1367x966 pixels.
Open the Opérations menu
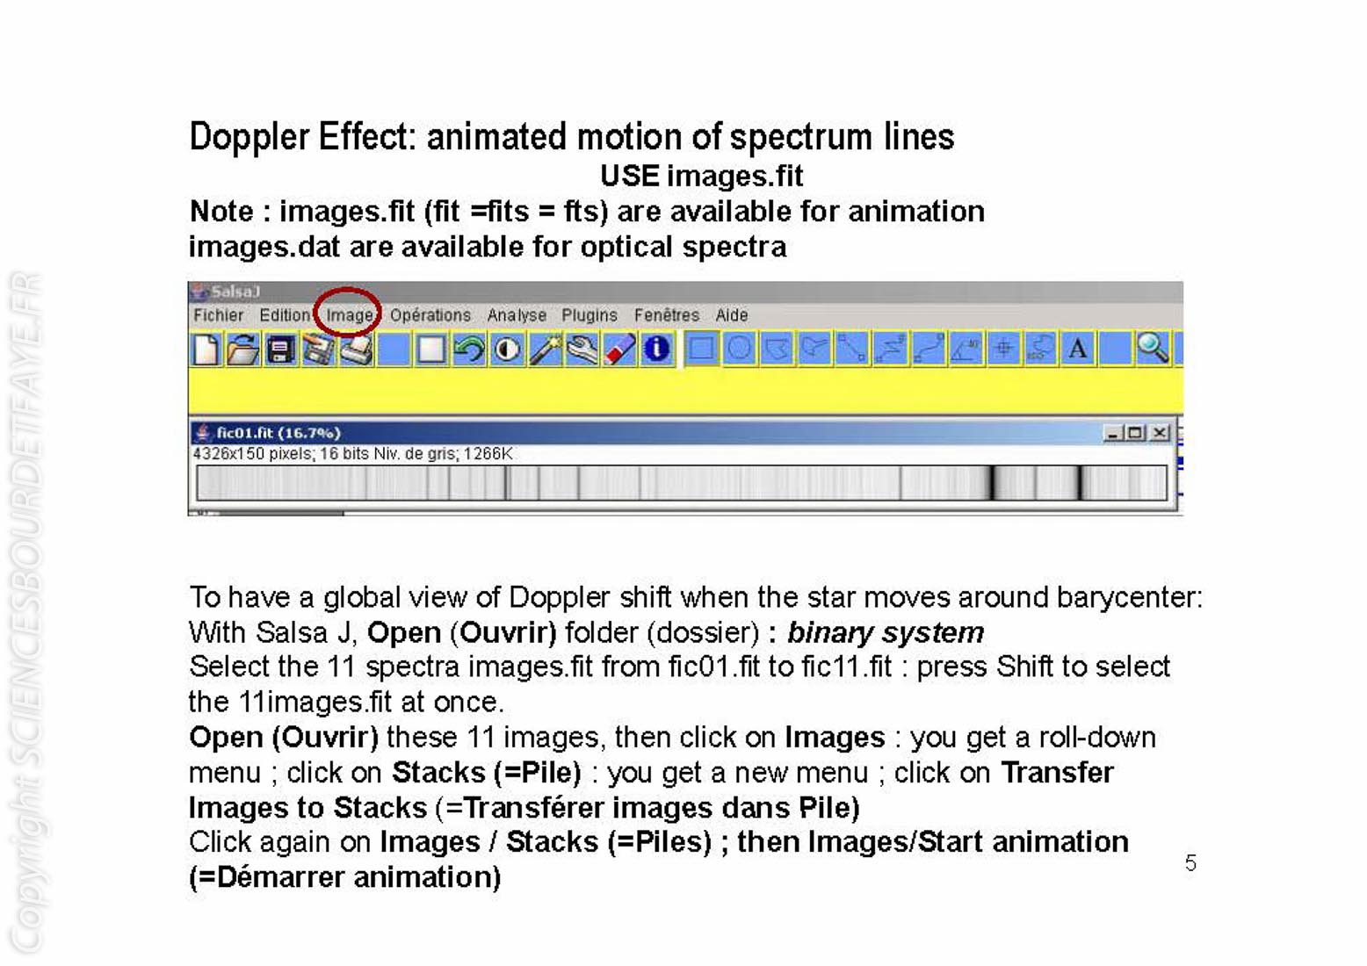tap(430, 315)
